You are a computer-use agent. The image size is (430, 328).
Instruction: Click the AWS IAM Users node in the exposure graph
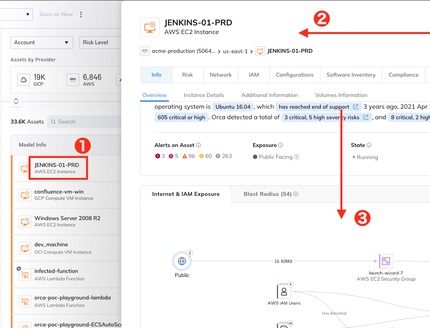pos(284,291)
